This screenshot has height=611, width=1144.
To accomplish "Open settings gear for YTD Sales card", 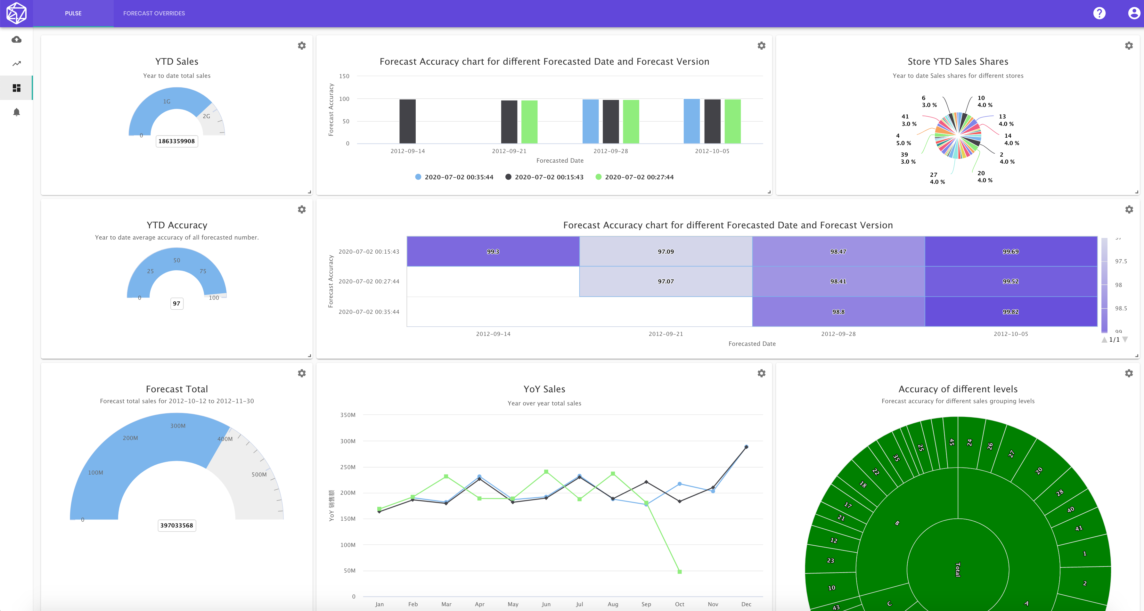I will click(x=302, y=46).
